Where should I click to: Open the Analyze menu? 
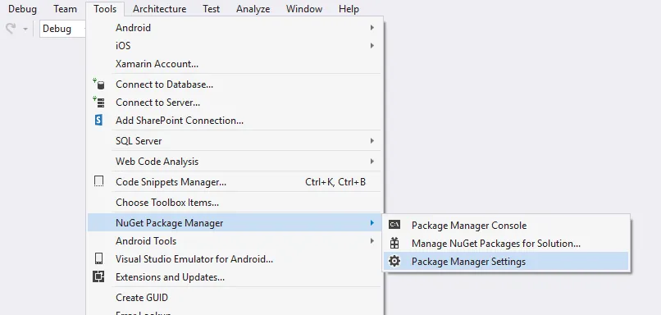[253, 9]
